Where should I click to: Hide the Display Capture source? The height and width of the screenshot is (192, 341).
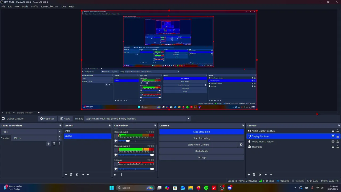click(333, 136)
